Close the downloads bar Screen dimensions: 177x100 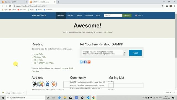[175, 92]
